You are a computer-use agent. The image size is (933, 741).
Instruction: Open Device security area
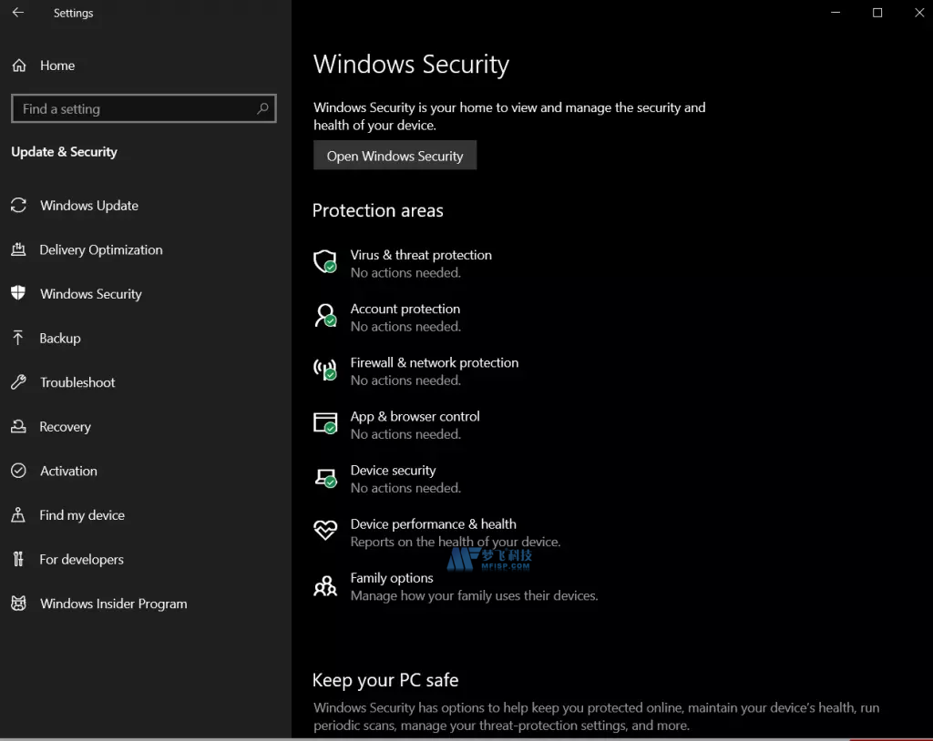(394, 471)
